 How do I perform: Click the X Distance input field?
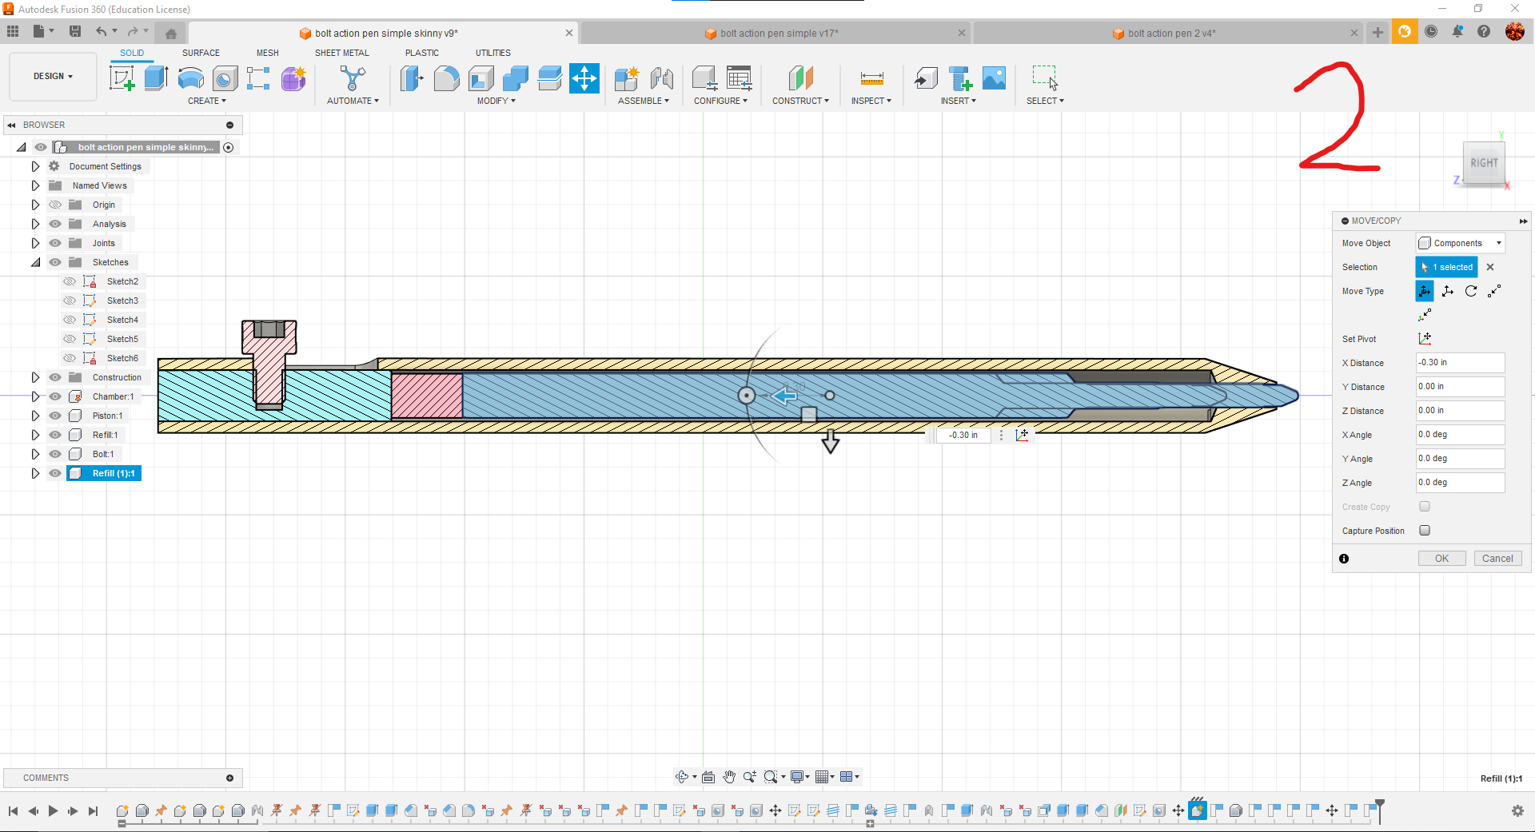point(1459,362)
